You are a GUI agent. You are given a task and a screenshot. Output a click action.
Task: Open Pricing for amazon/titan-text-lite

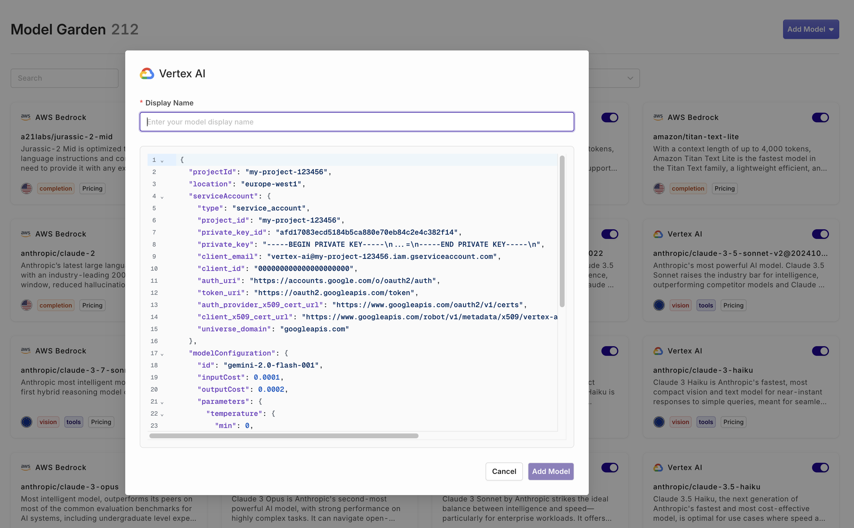pos(724,188)
